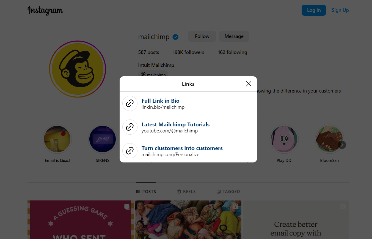The height and width of the screenshot is (239, 372).
Task: Click chain icon beside Latest Mailchimp Tutorials
Action: pos(130,127)
